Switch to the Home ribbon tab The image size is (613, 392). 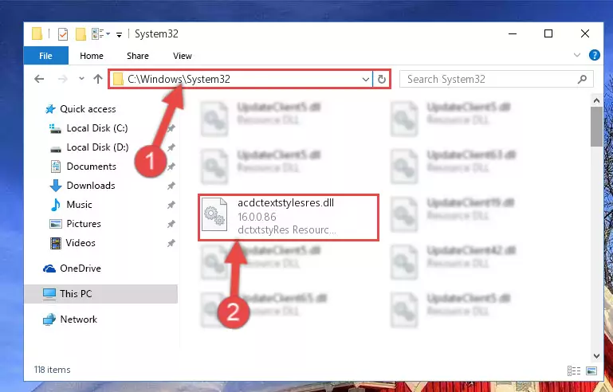[x=92, y=56]
